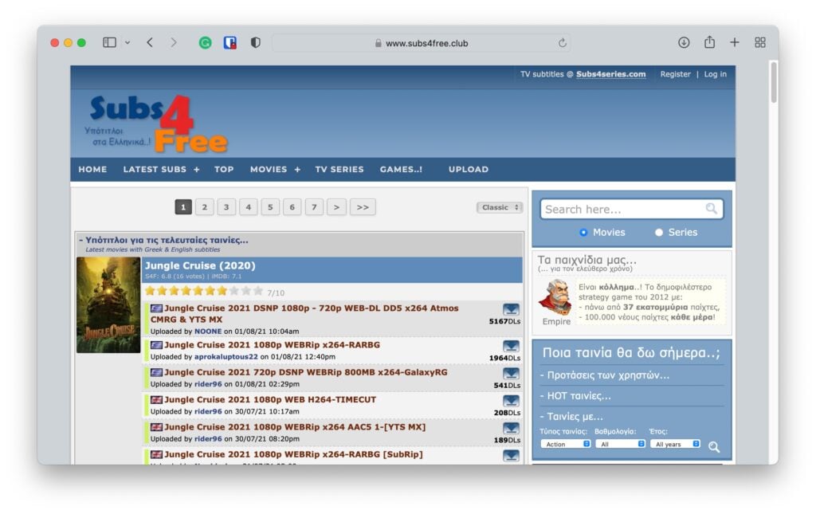Open the All rating dropdown

(x=620, y=445)
